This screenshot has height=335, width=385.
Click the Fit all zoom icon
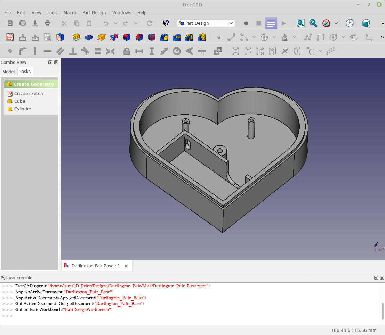(x=300, y=23)
